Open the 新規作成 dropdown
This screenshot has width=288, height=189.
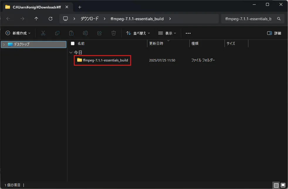[x=18, y=33]
